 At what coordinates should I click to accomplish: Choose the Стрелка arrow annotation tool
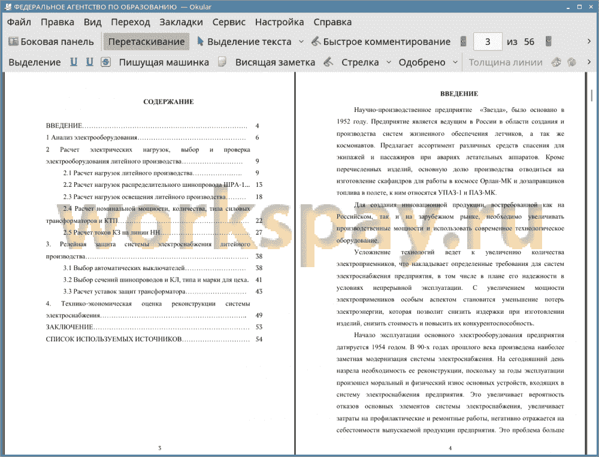click(360, 62)
